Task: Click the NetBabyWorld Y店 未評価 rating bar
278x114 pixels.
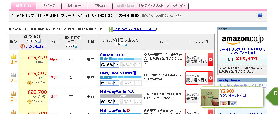Action: point(121,96)
